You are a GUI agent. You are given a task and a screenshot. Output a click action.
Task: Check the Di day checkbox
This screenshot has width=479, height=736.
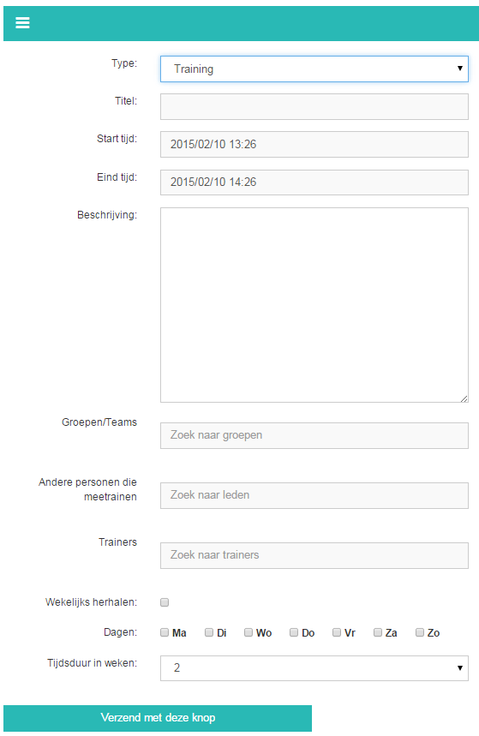(209, 632)
